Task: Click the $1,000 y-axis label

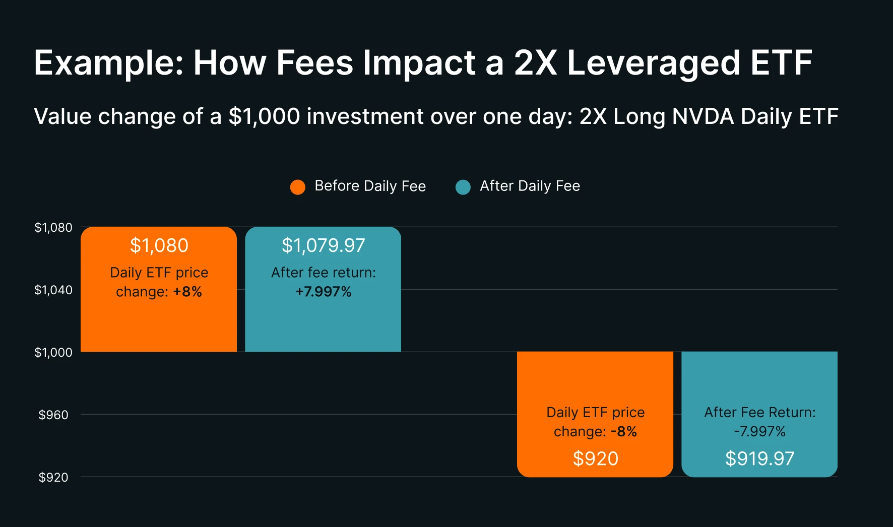Action: [53, 353]
